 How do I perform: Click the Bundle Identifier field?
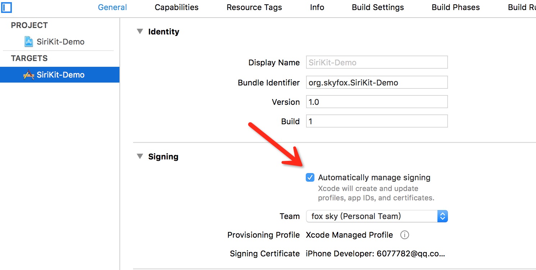pos(377,82)
